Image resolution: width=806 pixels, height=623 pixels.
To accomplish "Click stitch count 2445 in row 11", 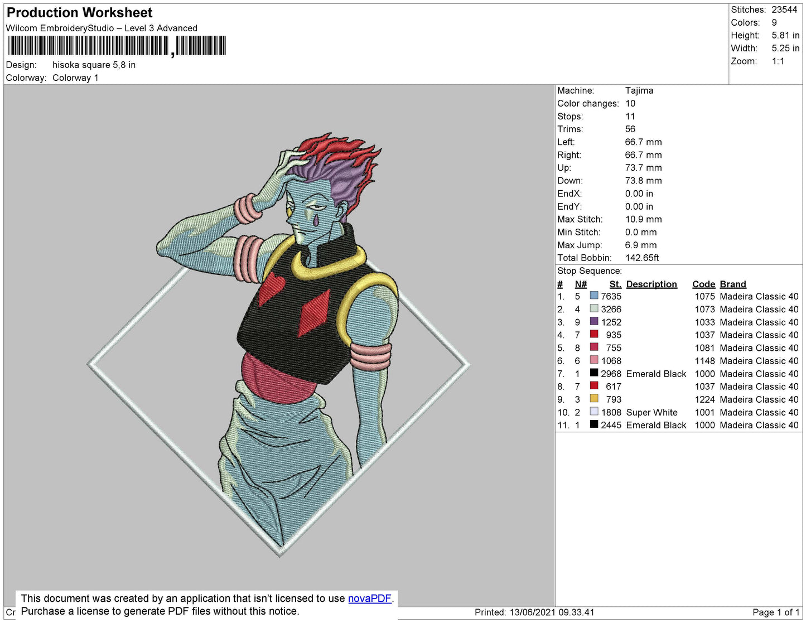I will pos(611,425).
